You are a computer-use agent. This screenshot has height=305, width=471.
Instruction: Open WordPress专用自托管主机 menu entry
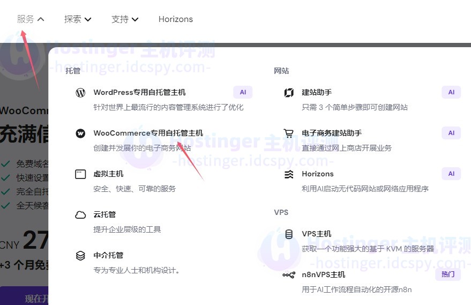[139, 92]
